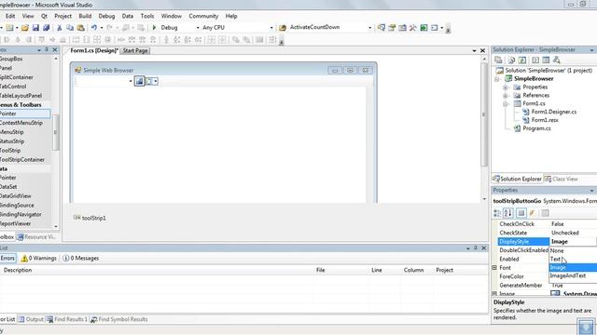Click the Save disk icon
Image resolution: width=597 pixels, height=335 pixels.
(x=35, y=28)
